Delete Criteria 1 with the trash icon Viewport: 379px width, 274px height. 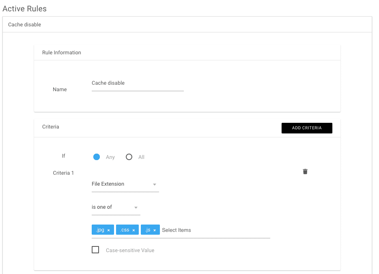(x=305, y=171)
